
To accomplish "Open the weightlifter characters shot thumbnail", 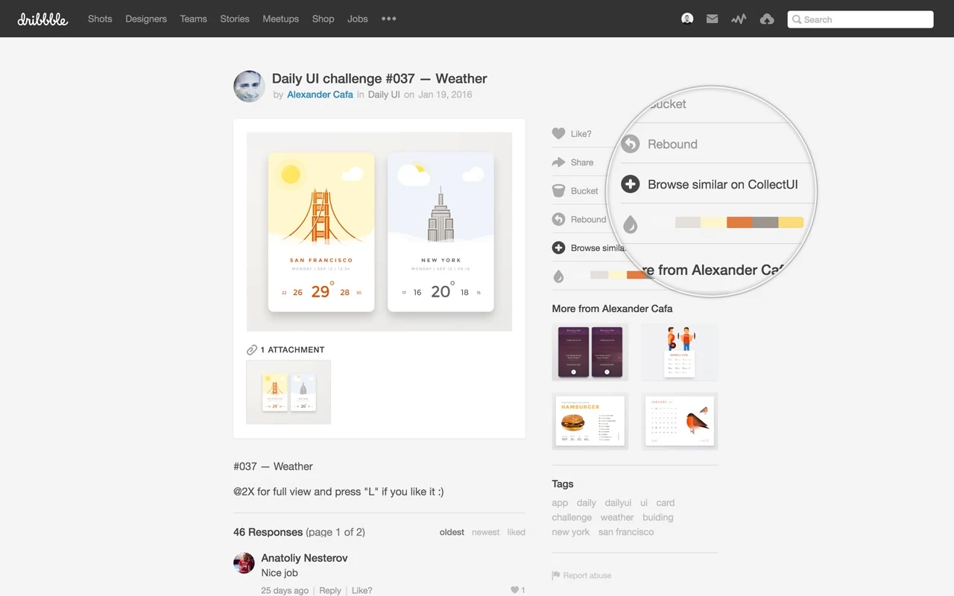I will click(680, 352).
